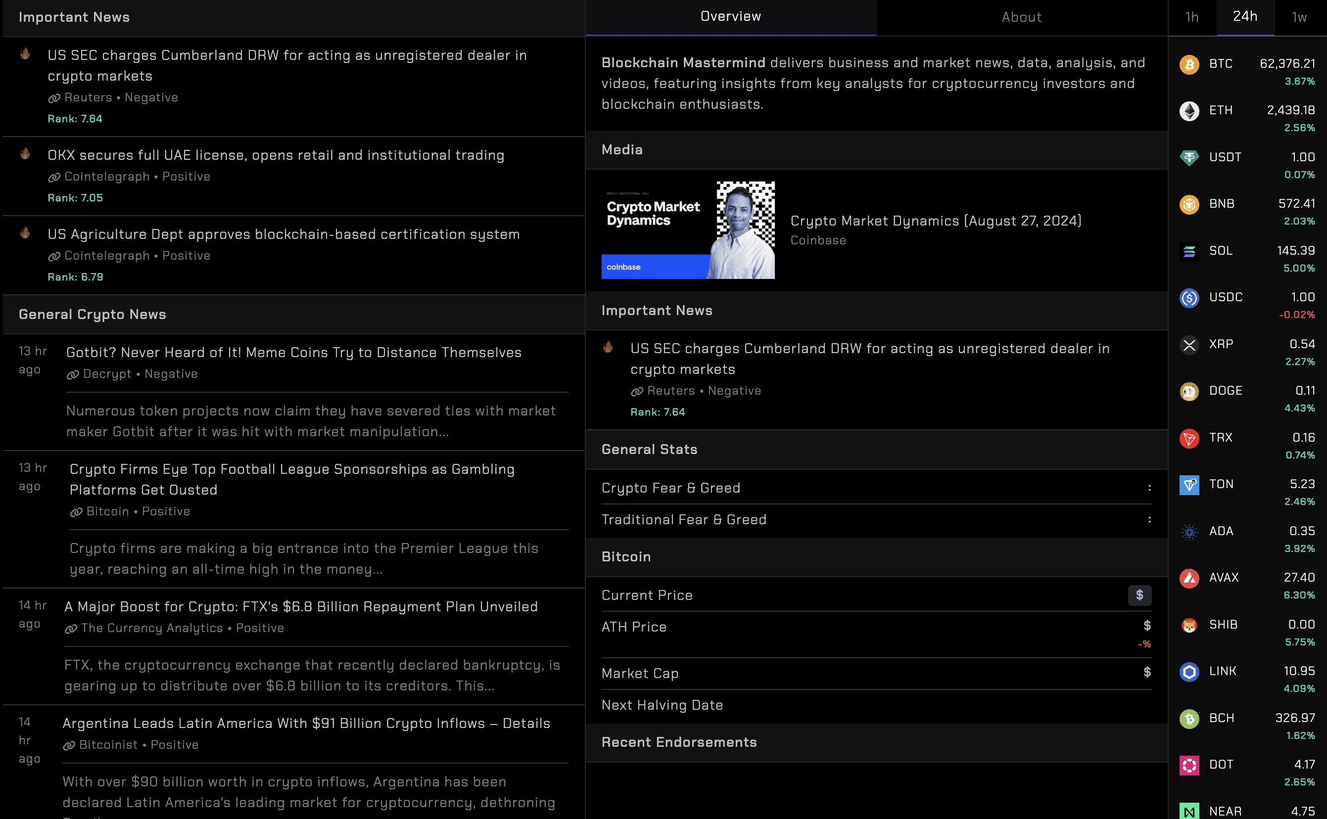Click the Tron TRX coin icon
Image resolution: width=1327 pixels, height=819 pixels.
pyautogui.click(x=1189, y=438)
